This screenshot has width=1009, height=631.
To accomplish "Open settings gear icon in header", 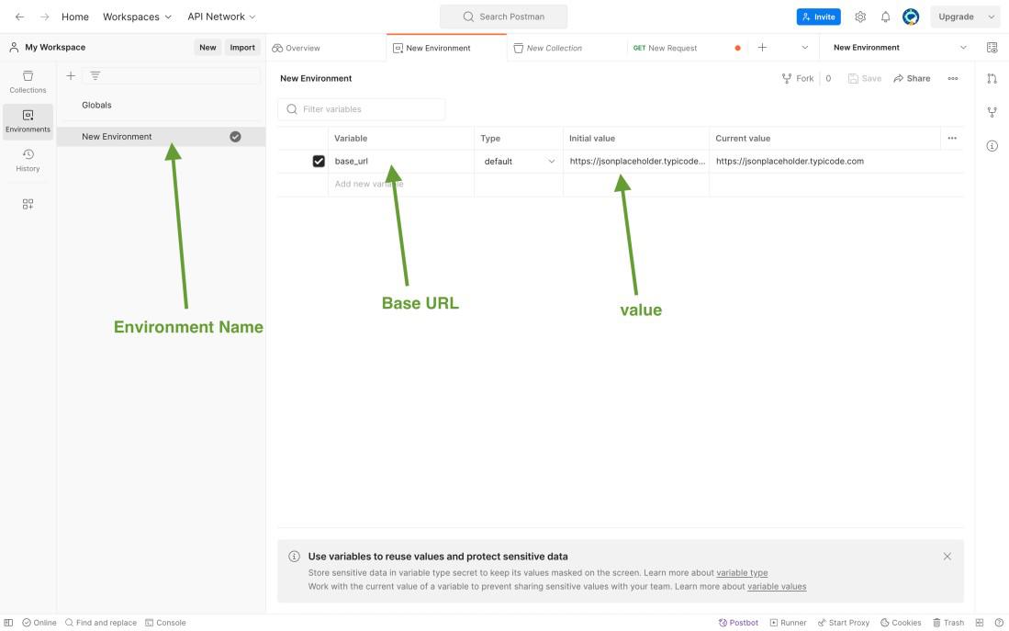I will coord(860,17).
